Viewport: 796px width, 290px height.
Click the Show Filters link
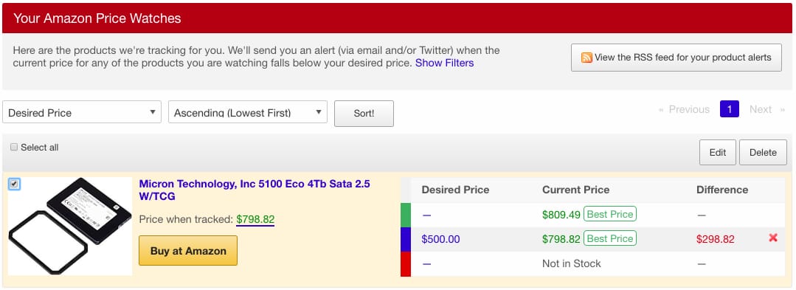[x=444, y=63]
